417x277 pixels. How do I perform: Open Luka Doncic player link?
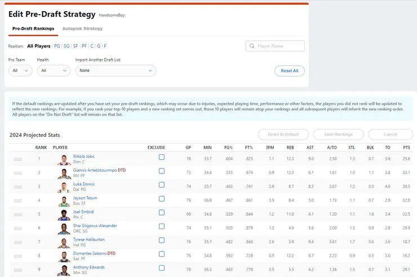pyautogui.click(x=84, y=184)
